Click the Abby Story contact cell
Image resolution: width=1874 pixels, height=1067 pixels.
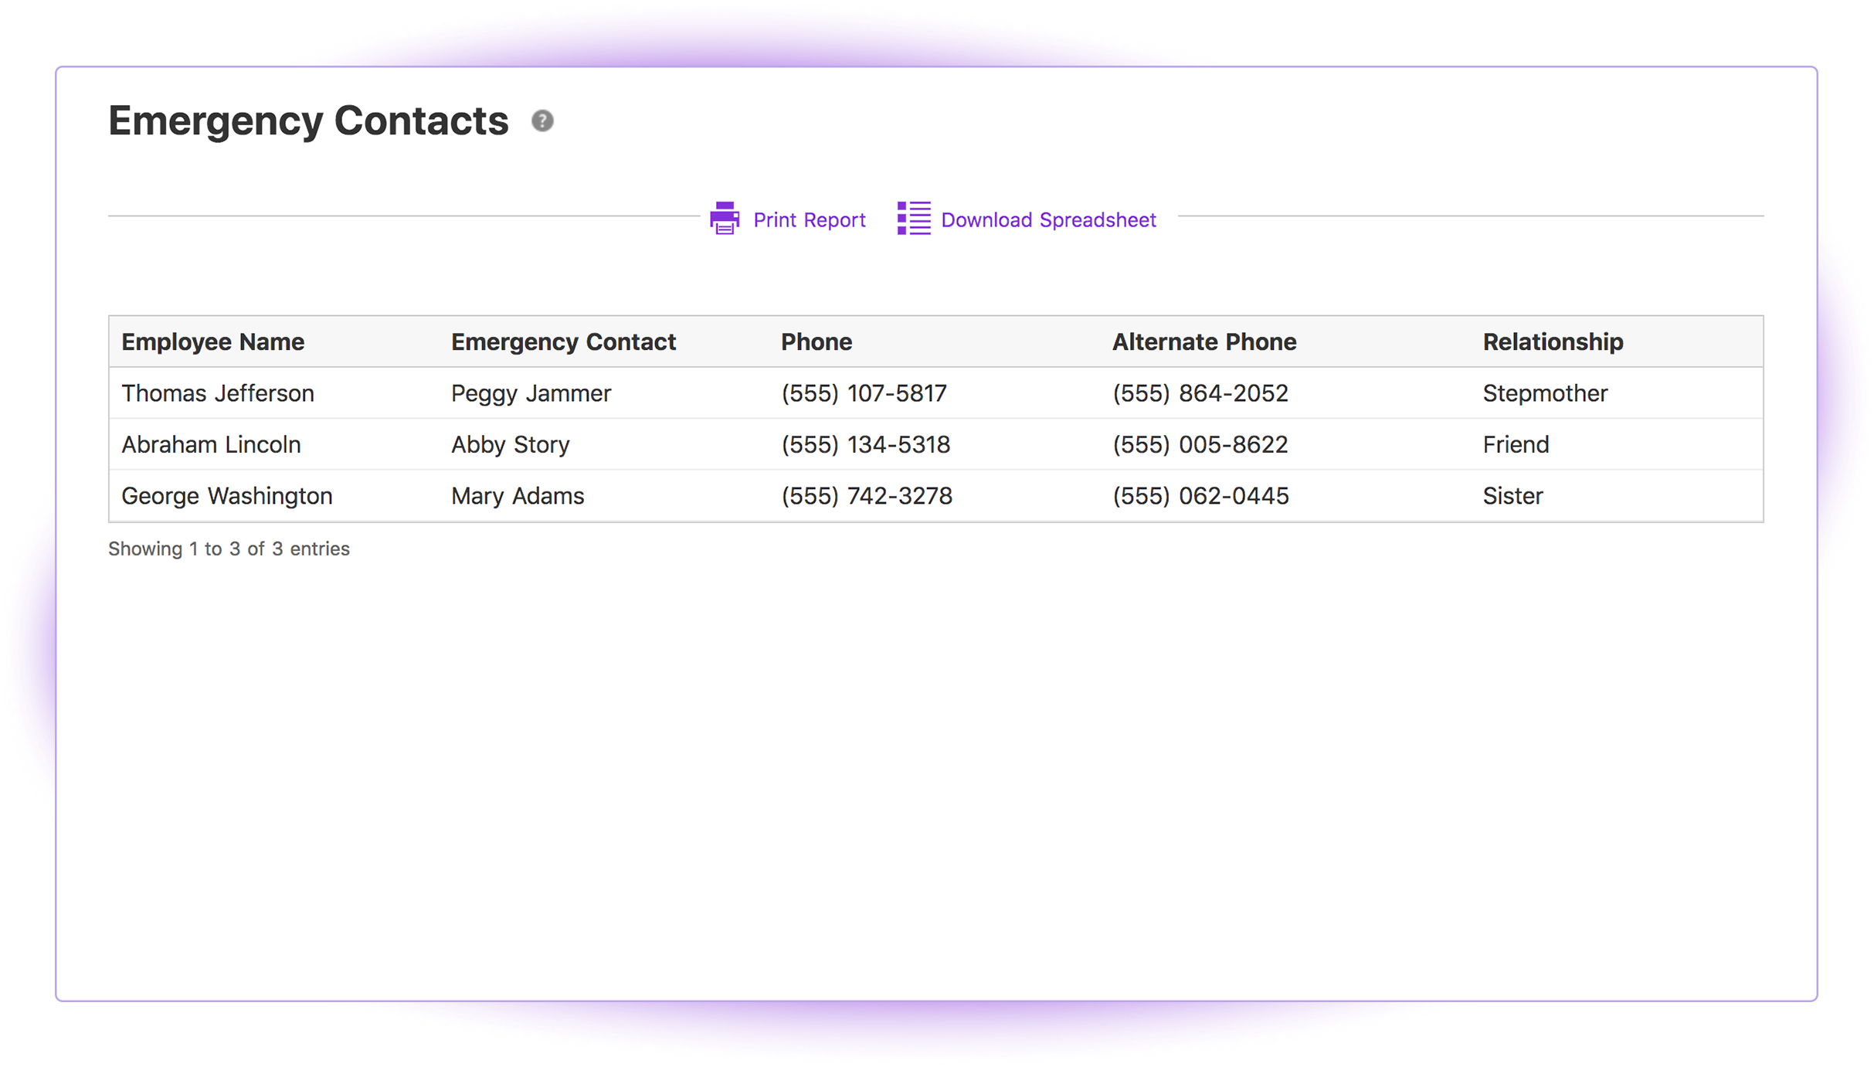510,444
